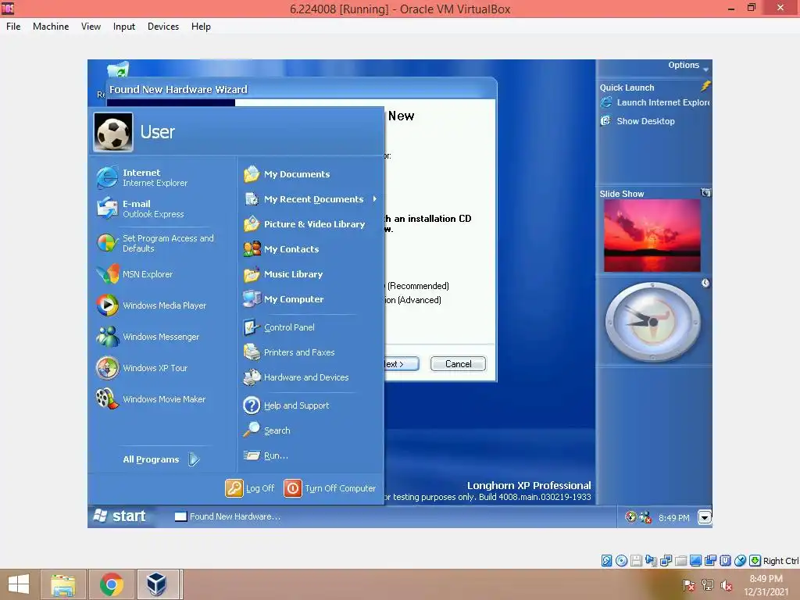Click the sunset slide show thumbnail
Screen dimensions: 800x600
tap(652, 235)
